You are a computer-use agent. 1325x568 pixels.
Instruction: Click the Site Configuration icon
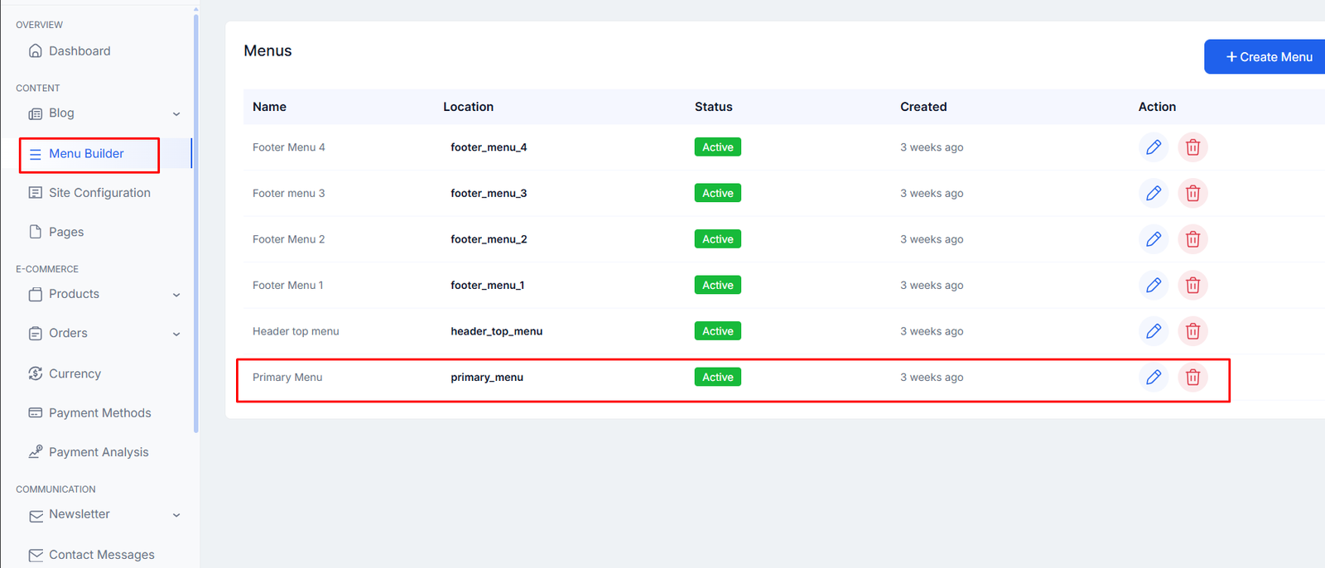point(36,193)
